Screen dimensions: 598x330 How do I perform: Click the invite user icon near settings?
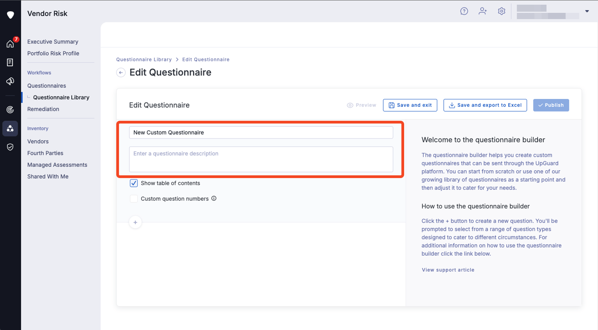click(x=482, y=11)
